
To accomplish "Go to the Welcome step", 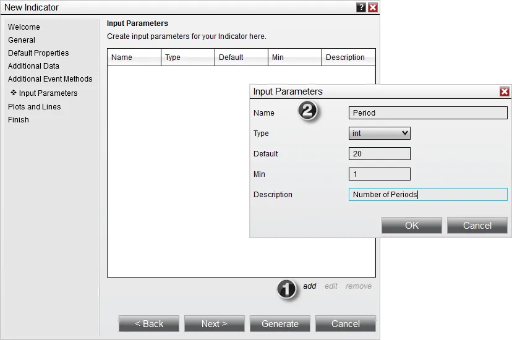I will tap(24, 27).
